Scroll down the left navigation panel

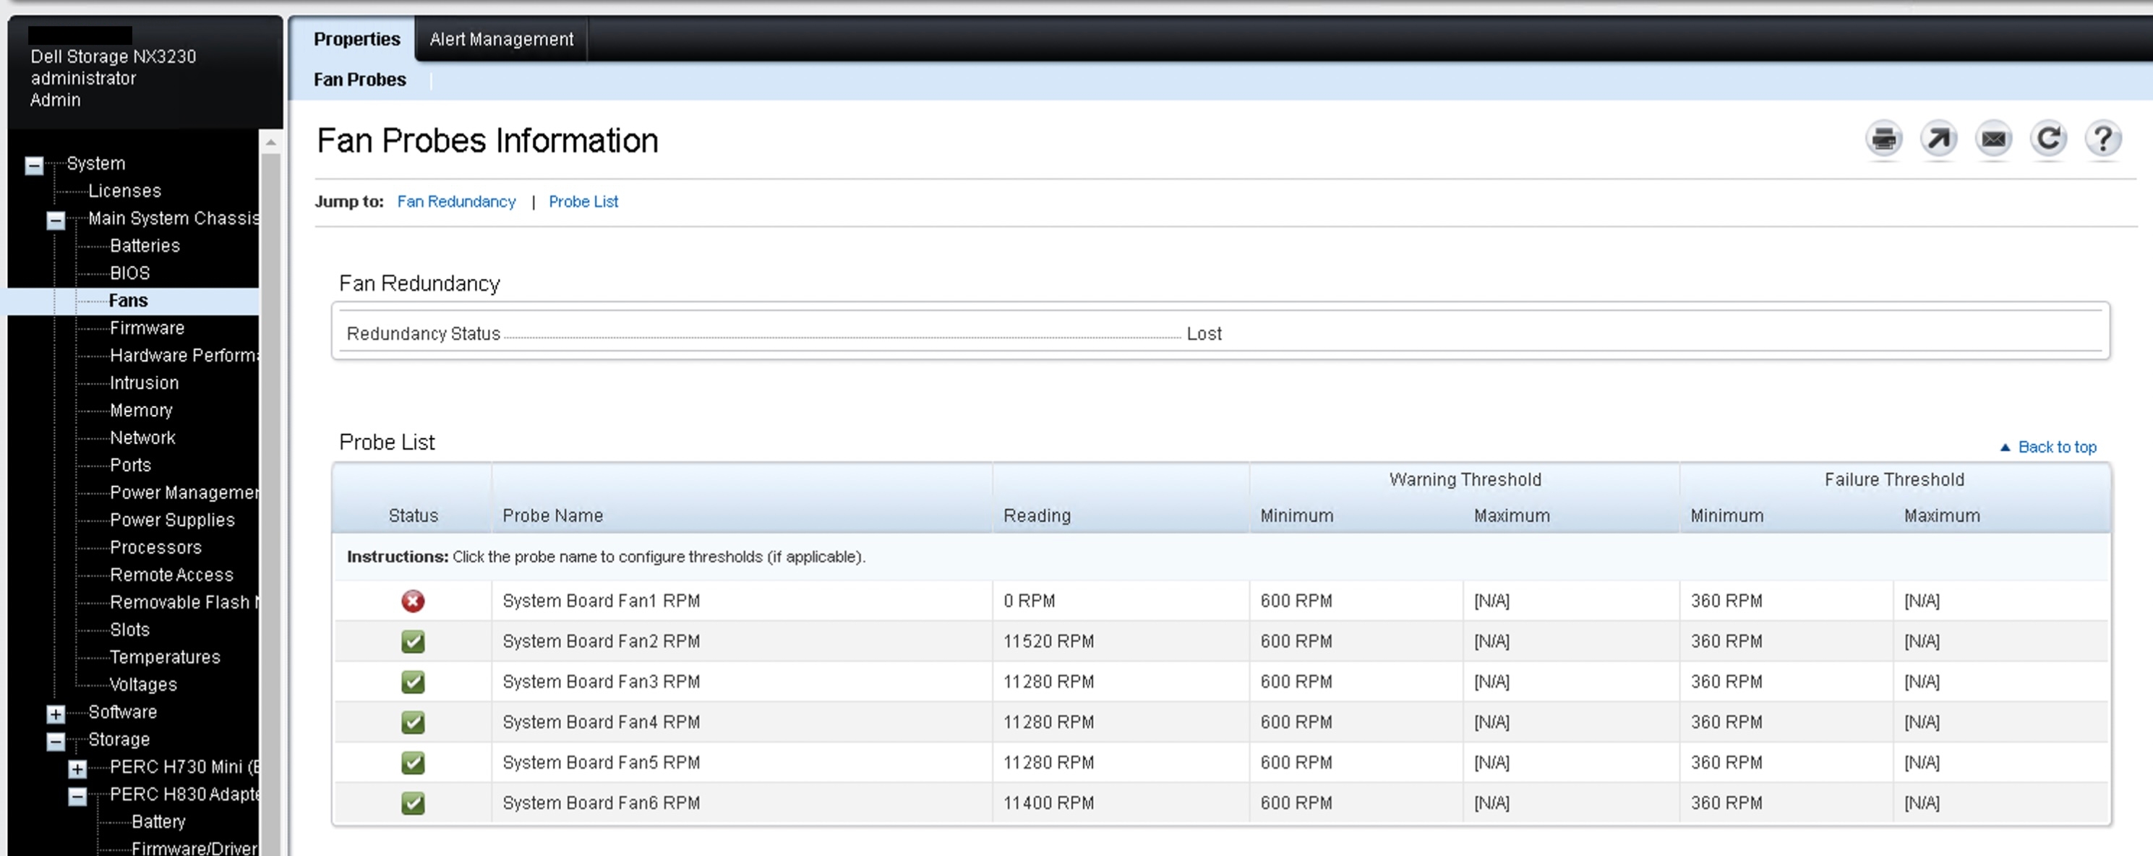click(272, 848)
